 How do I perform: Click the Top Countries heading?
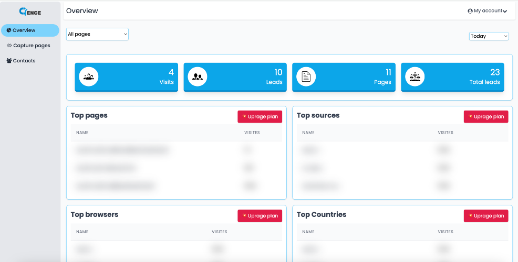click(322, 214)
